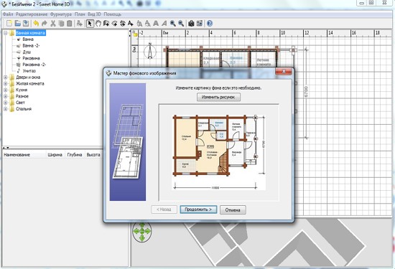395x269 pixels.
Task: Click the Open home folder icon
Action: [18, 24]
